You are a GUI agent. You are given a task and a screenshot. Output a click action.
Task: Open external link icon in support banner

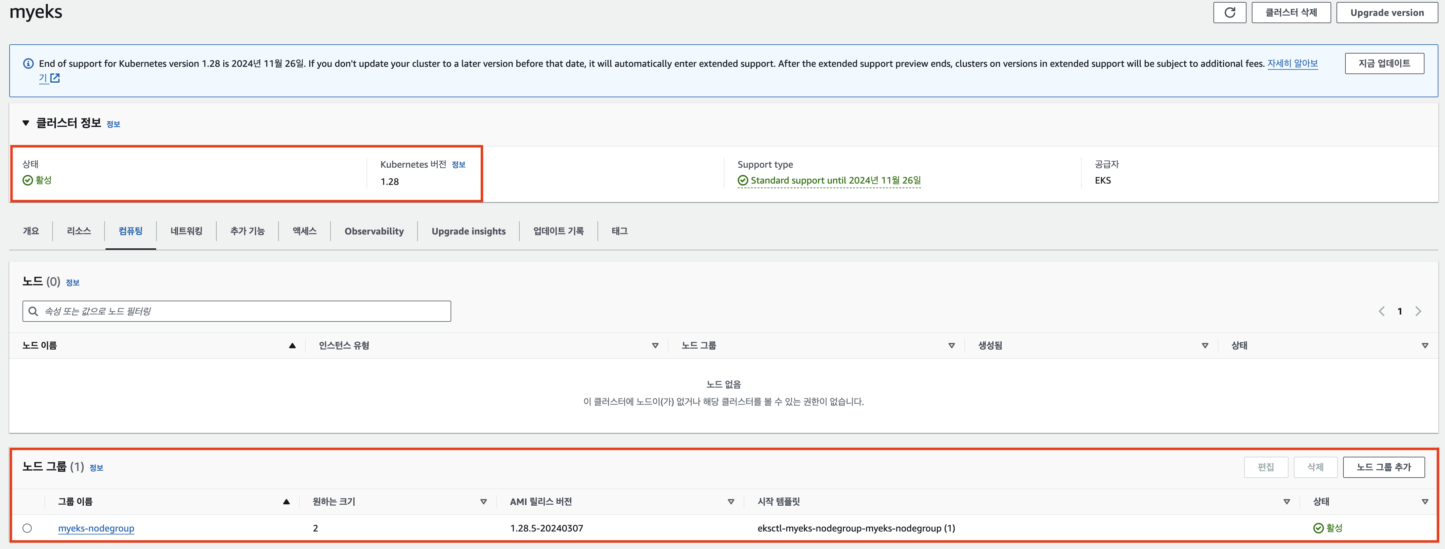(x=55, y=78)
